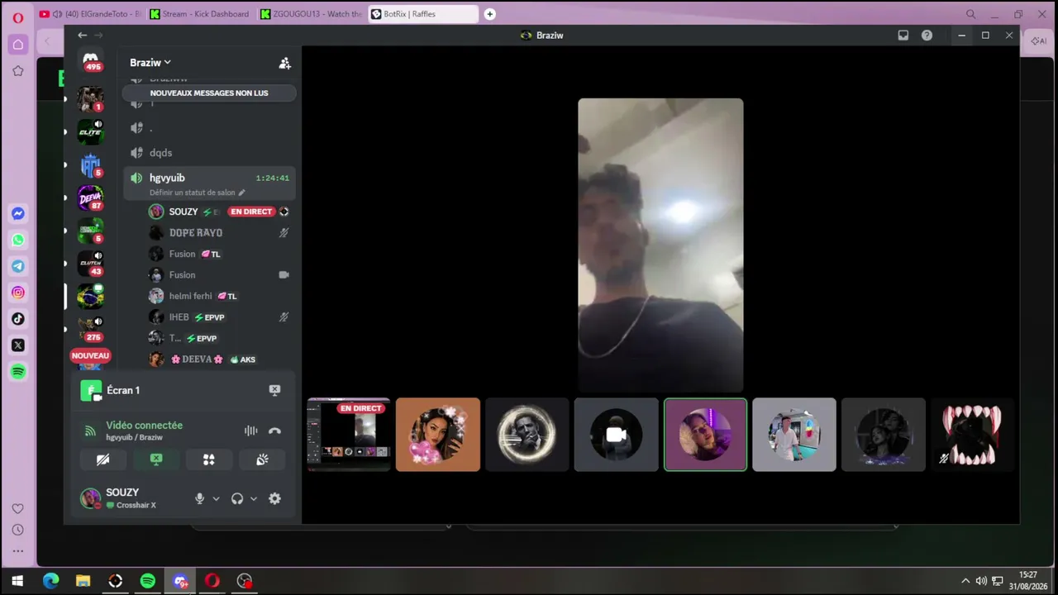Open Instagram in Opera sidebar
The height and width of the screenshot is (595, 1058).
[x=17, y=293]
